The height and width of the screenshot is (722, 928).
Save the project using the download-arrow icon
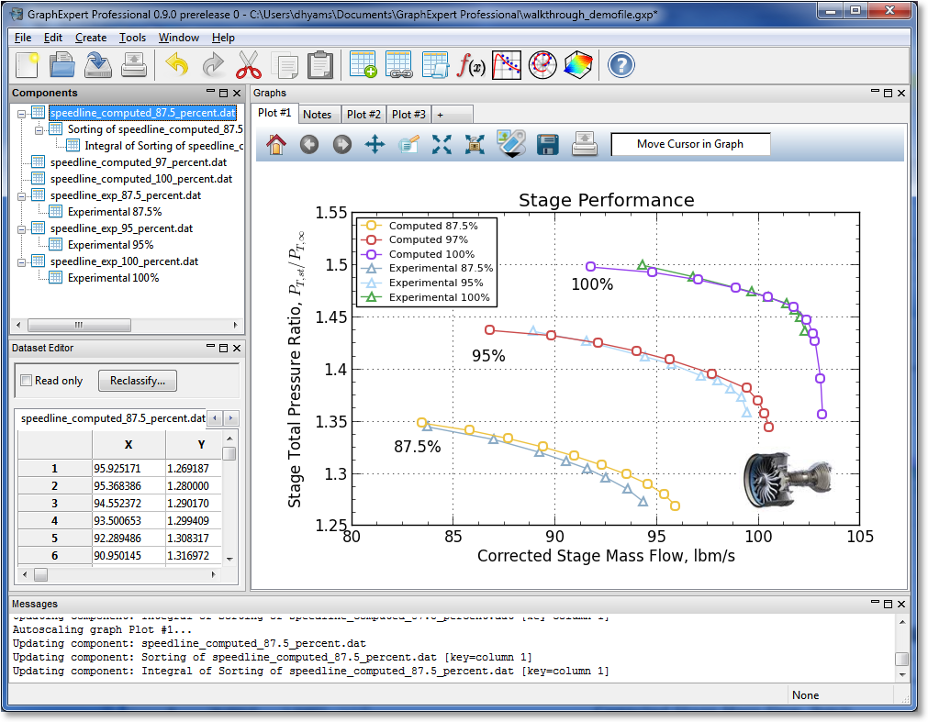pyautogui.click(x=98, y=65)
